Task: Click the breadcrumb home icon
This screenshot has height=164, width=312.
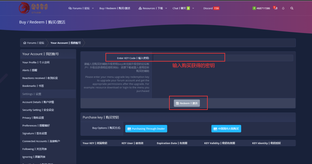Action: click(25, 43)
